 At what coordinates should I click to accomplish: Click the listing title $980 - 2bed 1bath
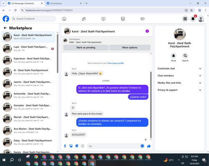pyautogui.click(x=85, y=42)
